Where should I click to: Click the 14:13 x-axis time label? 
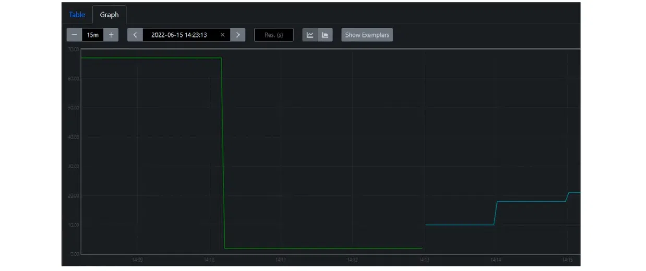(424, 260)
